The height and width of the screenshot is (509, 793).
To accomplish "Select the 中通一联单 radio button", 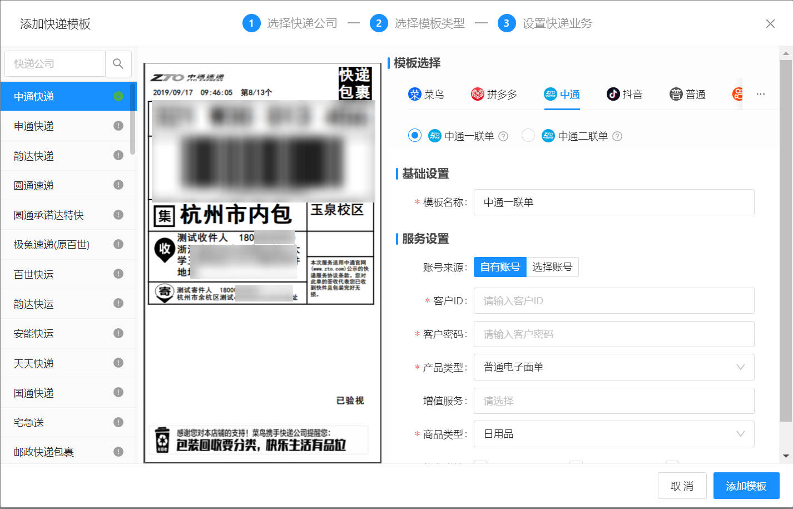I will [415, 135].
